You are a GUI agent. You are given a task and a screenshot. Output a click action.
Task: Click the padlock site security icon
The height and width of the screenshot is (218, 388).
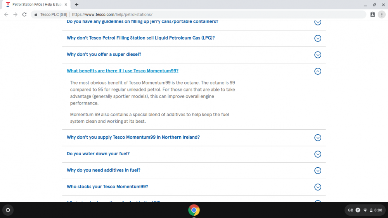(x=36, y=15)
